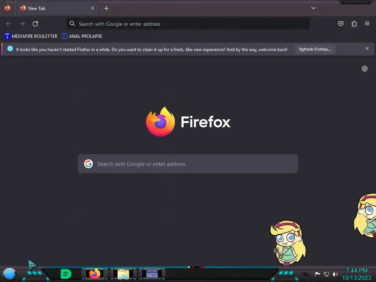Open a new tab with plus button

tap(106, 8)
